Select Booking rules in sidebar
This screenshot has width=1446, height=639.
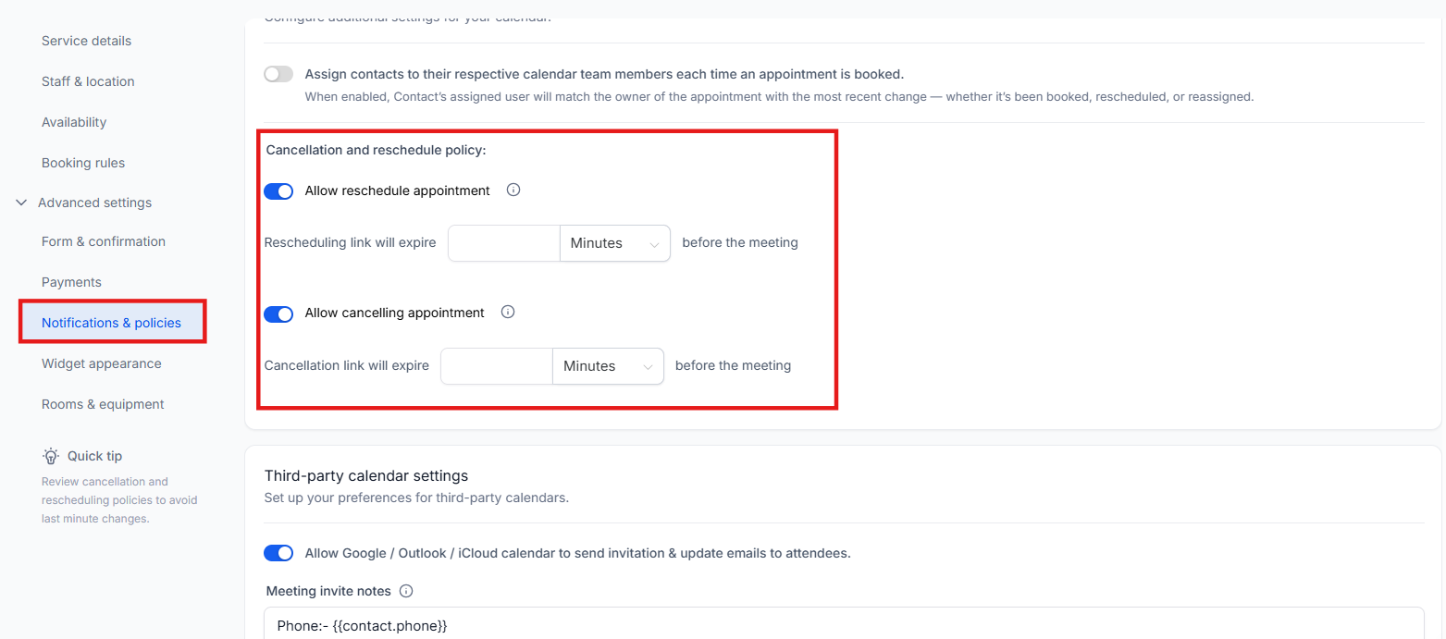point(83,163)
